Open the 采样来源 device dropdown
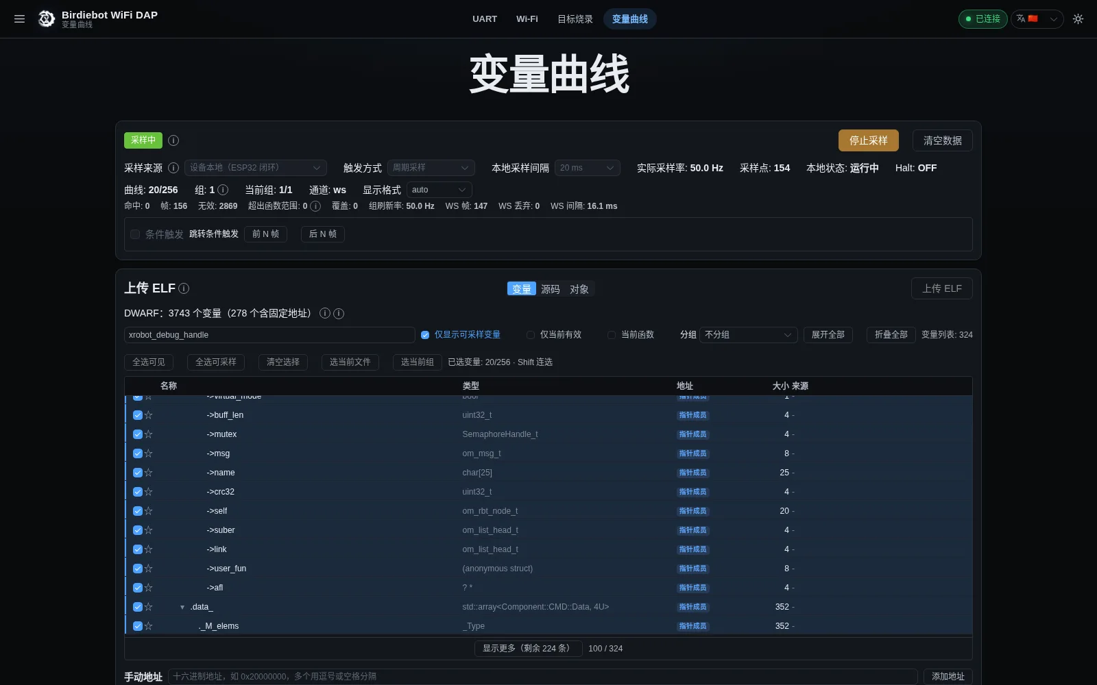 coord(255,168)
